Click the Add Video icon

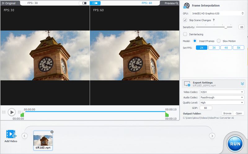[x=11, y=134]
